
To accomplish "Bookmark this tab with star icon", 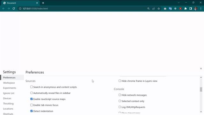I will click(159, 9).
